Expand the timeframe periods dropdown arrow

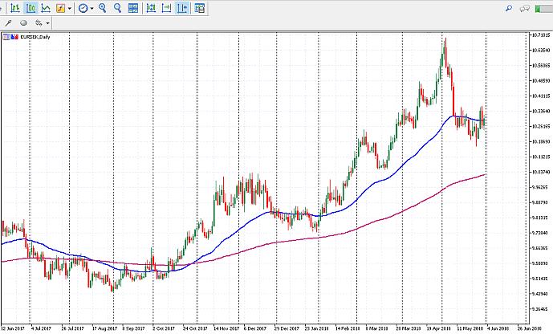[91, 8]
